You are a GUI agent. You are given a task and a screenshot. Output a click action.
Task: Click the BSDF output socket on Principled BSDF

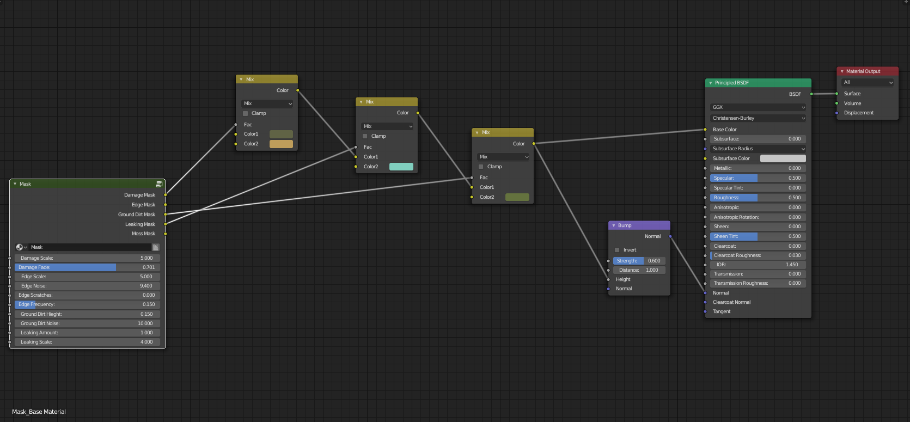[x=811, y=94]
